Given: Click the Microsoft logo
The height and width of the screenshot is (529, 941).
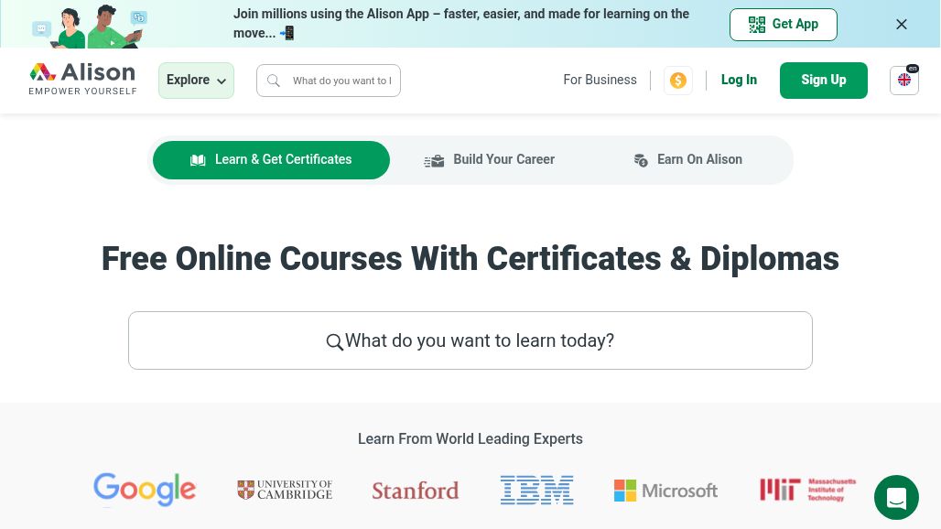Looking at the screenshot, I should pos(665,491).
